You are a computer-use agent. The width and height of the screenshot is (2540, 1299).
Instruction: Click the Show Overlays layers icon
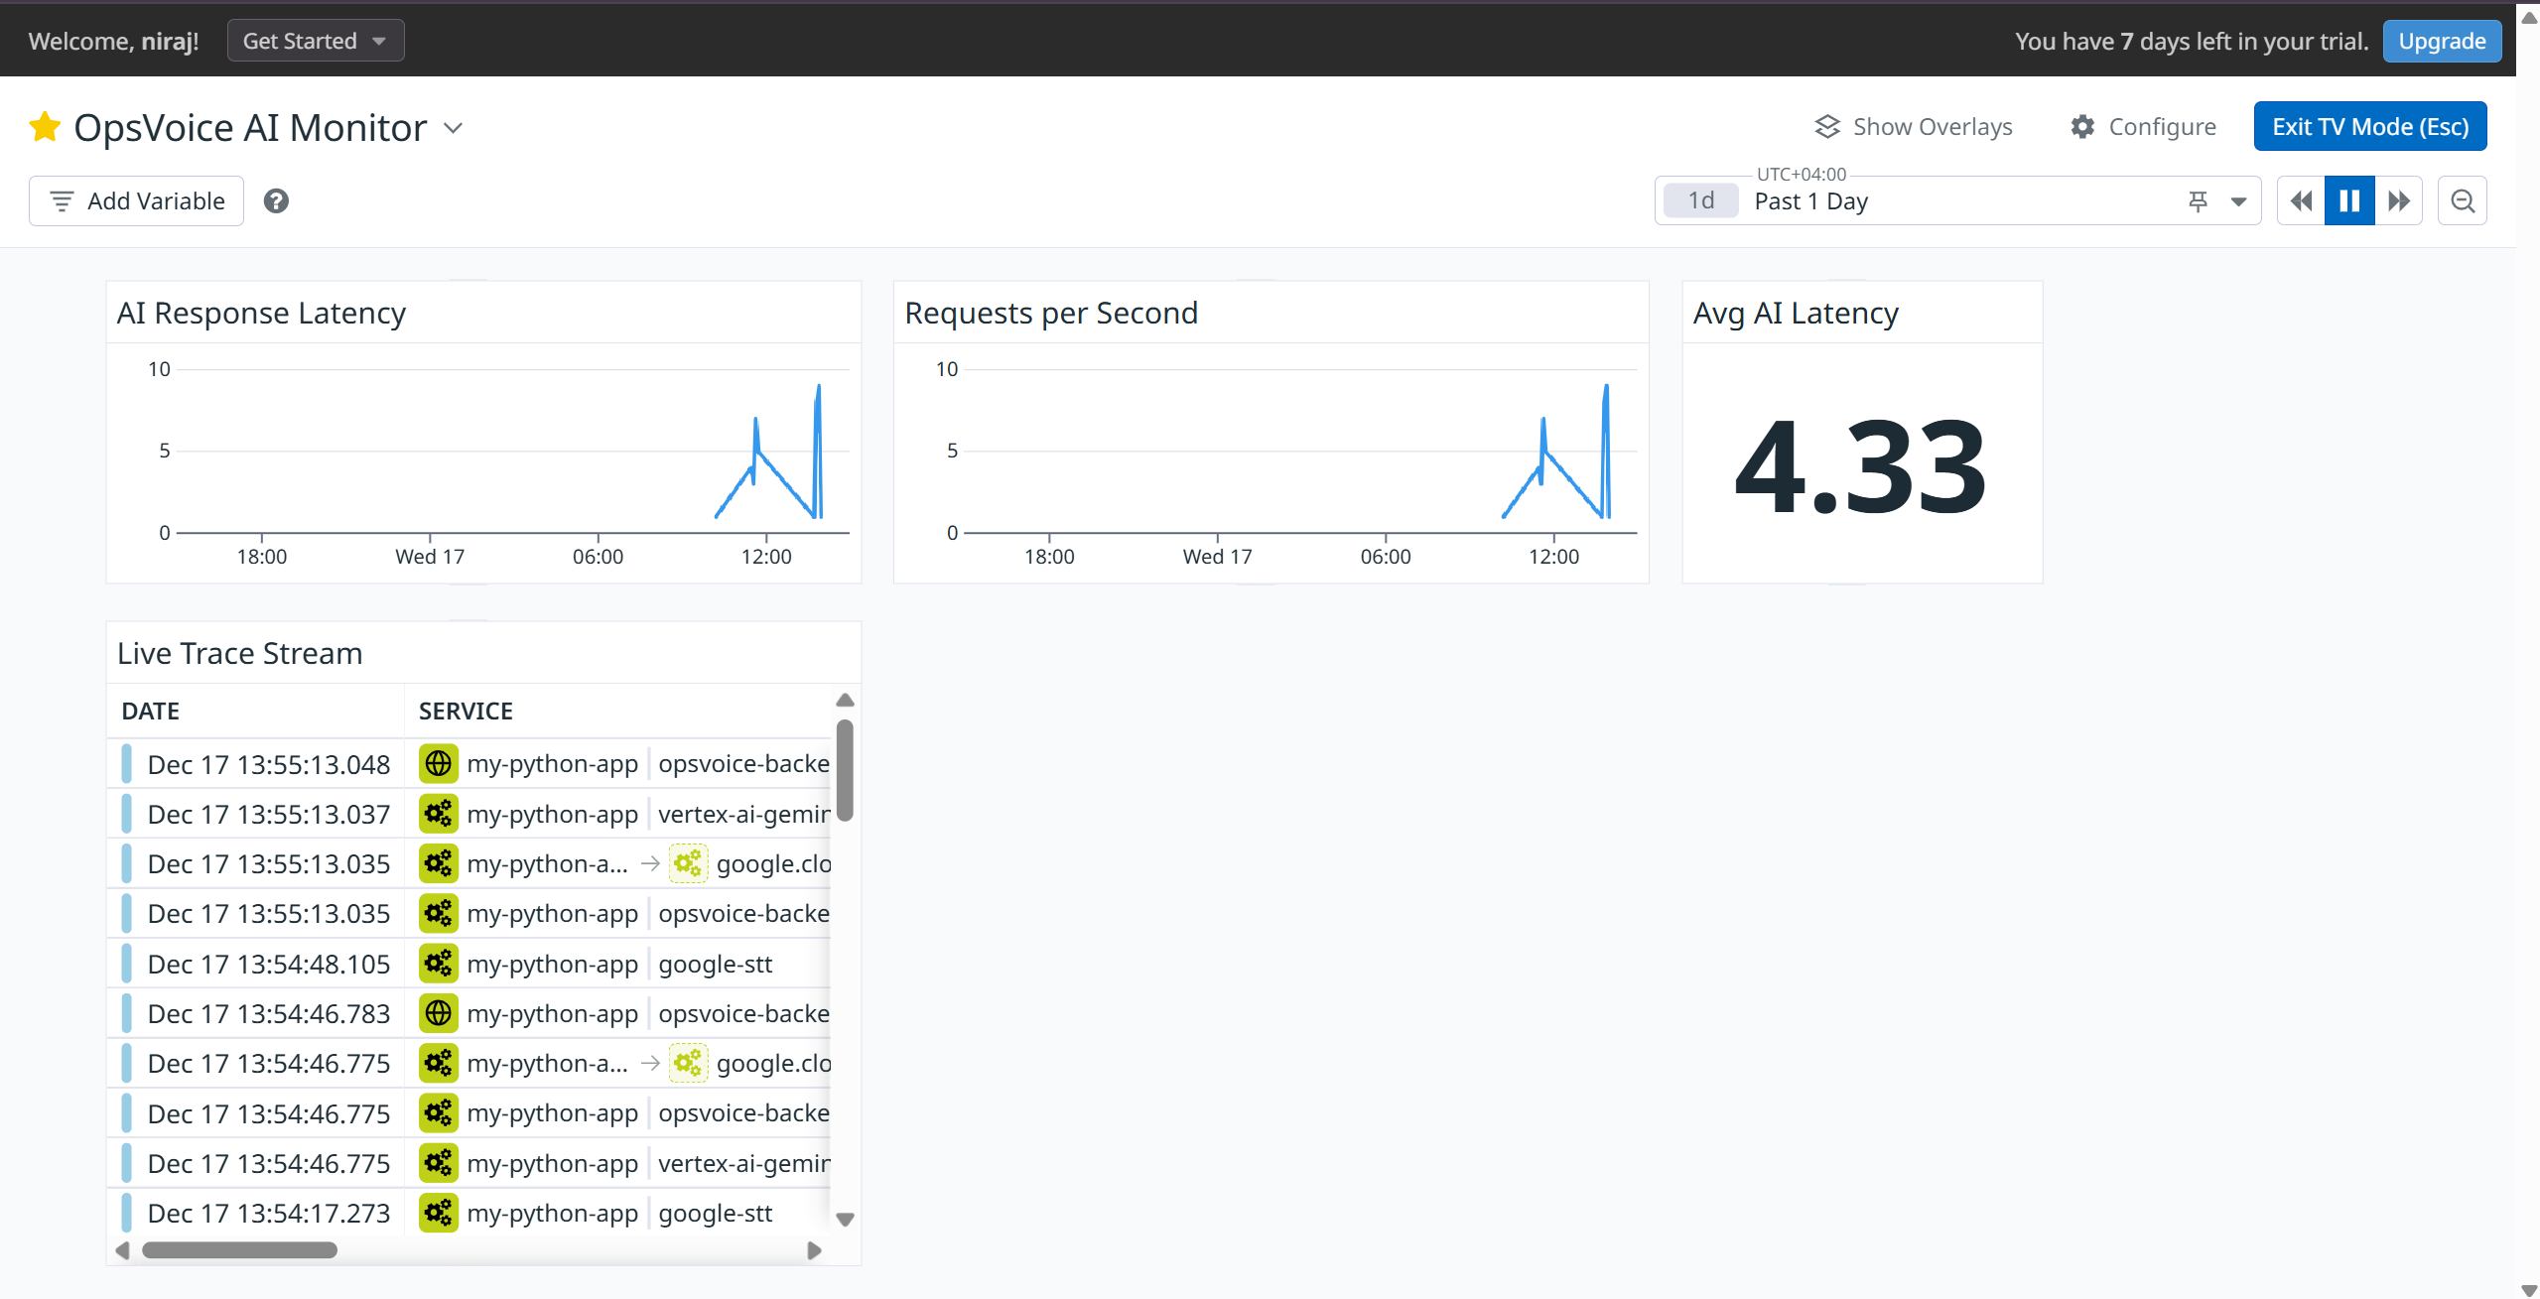[x=1826, y=127]
